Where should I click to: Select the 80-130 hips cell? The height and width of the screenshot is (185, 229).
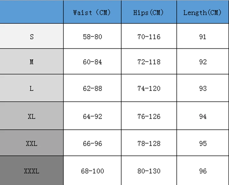(149, 170)
